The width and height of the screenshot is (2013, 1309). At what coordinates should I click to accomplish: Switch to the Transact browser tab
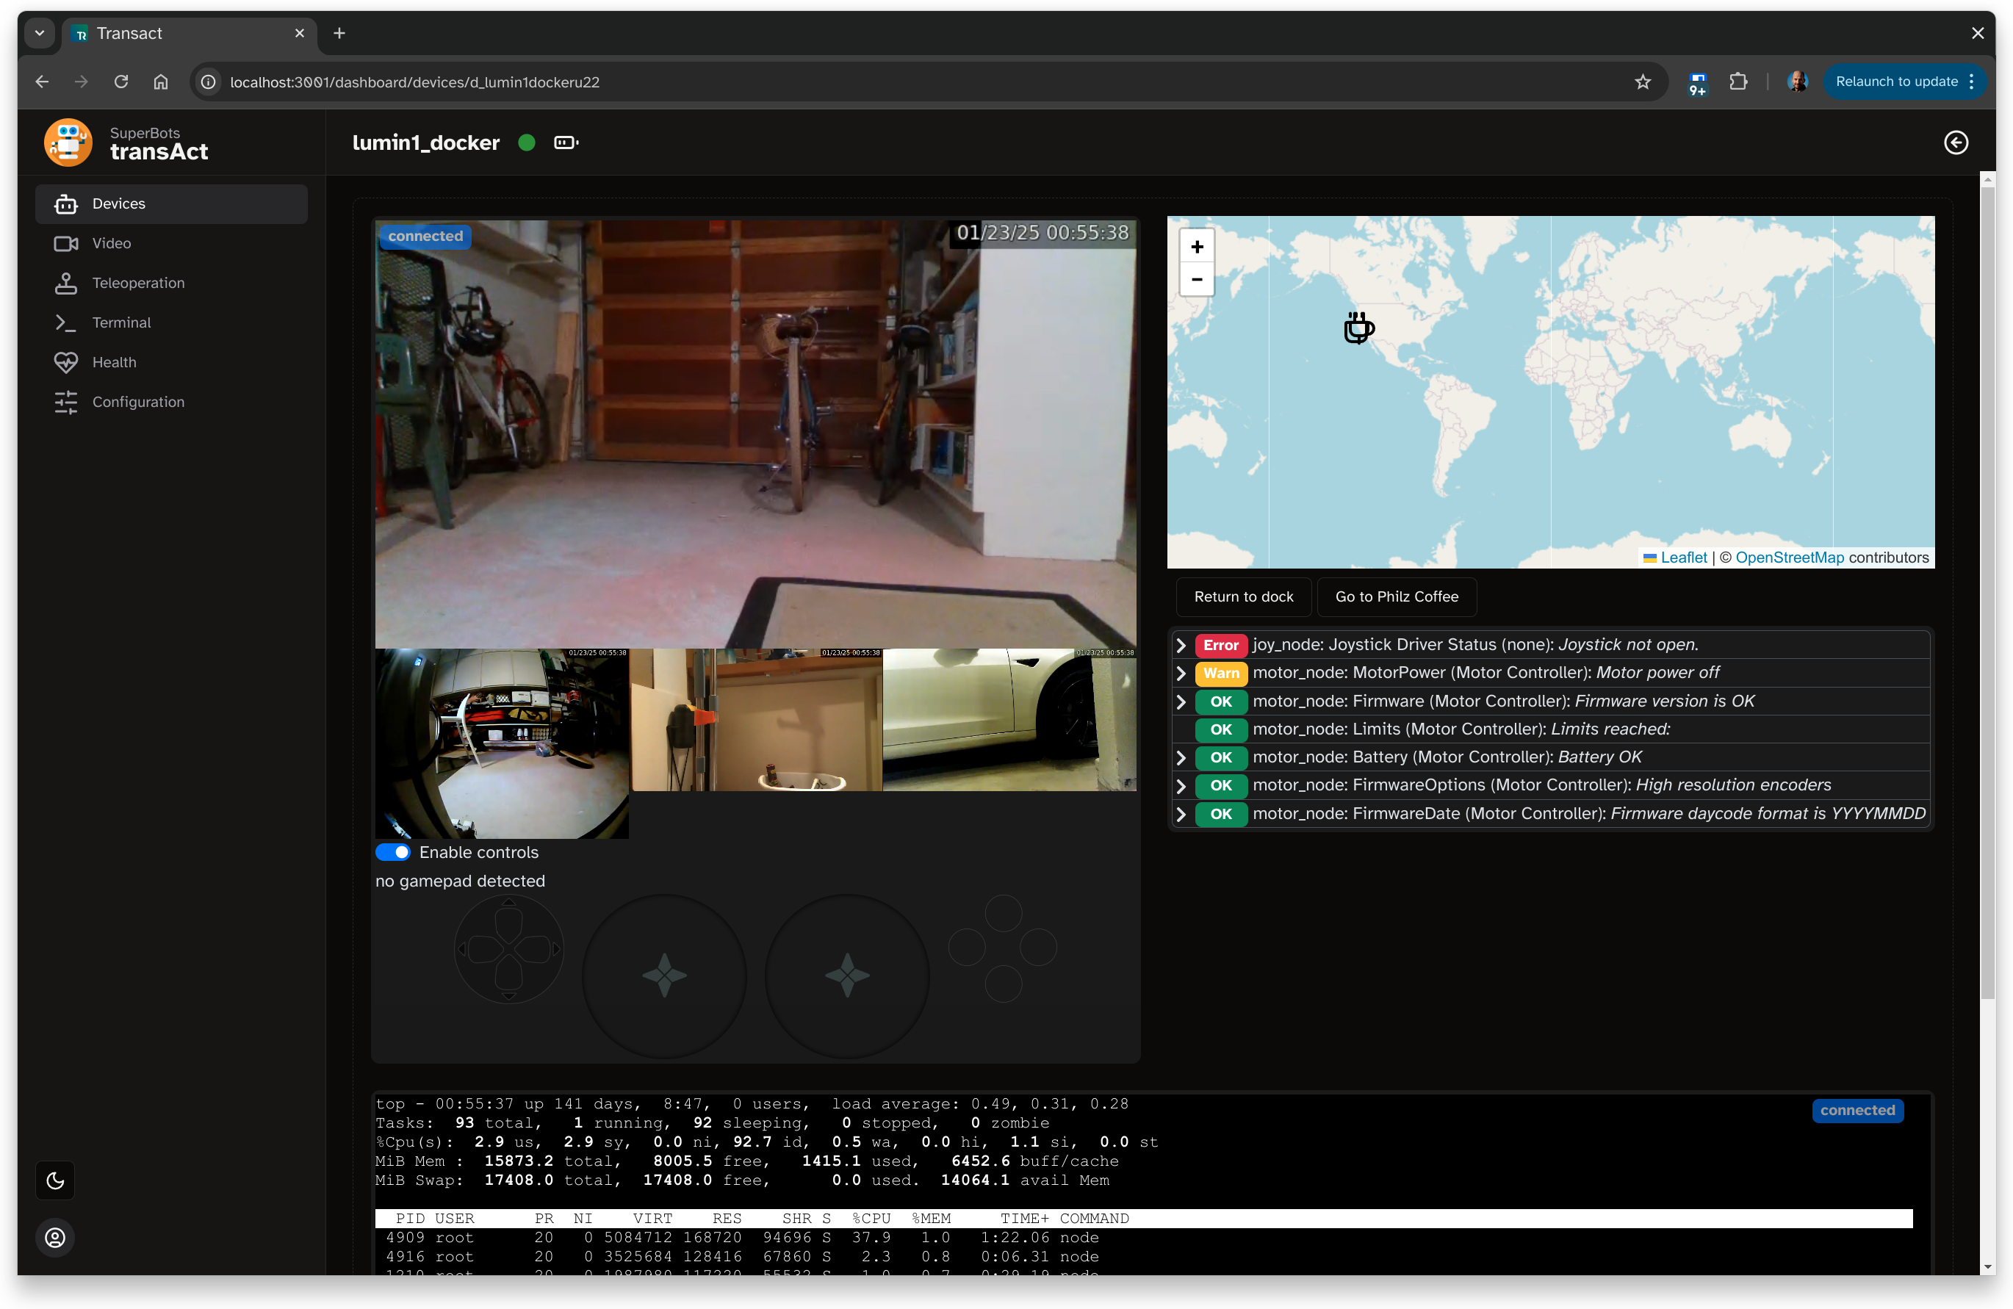click(x=152, y=33)
